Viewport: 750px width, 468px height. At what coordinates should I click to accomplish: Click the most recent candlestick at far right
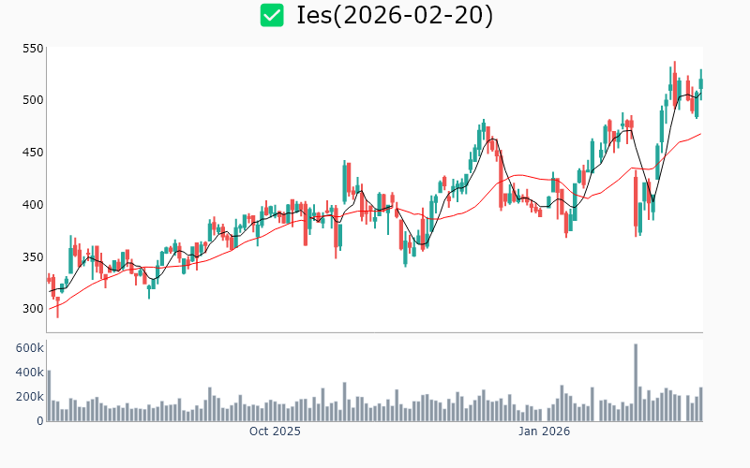click(700, 82)
